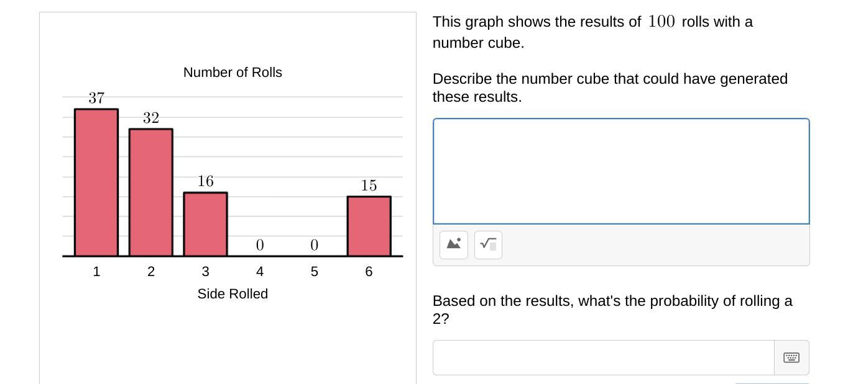The width and height of the screenshot is (848, 384).
Task: Click the value label 16
Action: (205, 181)
